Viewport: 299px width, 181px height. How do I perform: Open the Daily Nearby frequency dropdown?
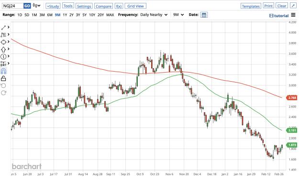(x=154, y=15)
